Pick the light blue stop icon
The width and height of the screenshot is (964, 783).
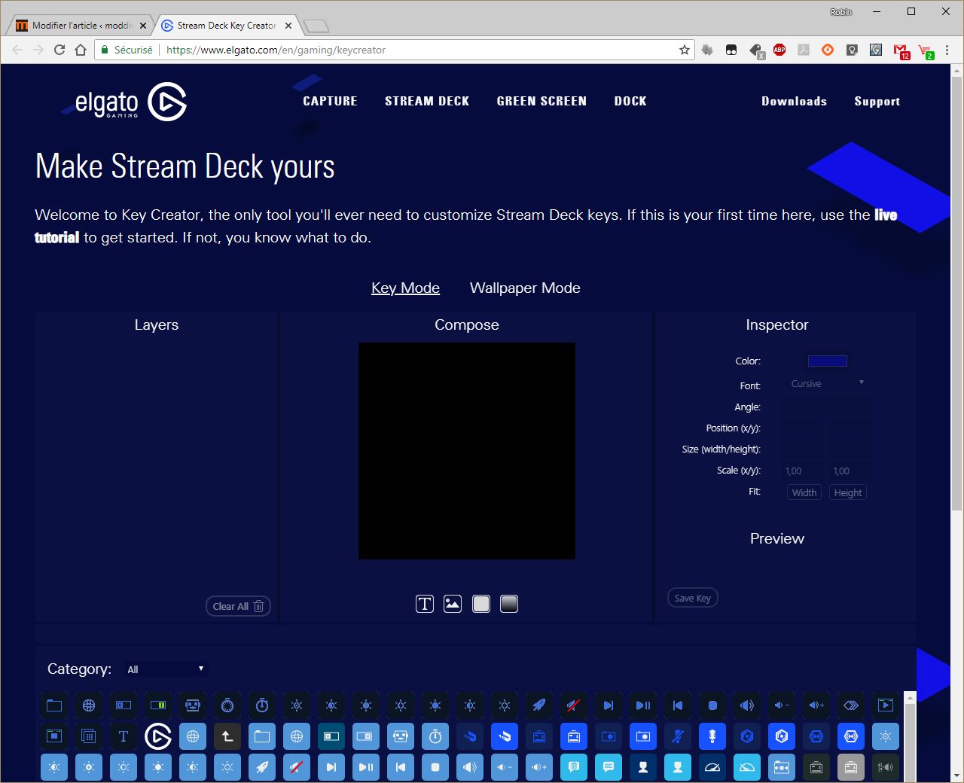tap(435, 767)
